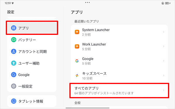Tap the battery level indicator in status bar
Image resolution: width=175 pixels, height=109 pixels.
point(167,3)
